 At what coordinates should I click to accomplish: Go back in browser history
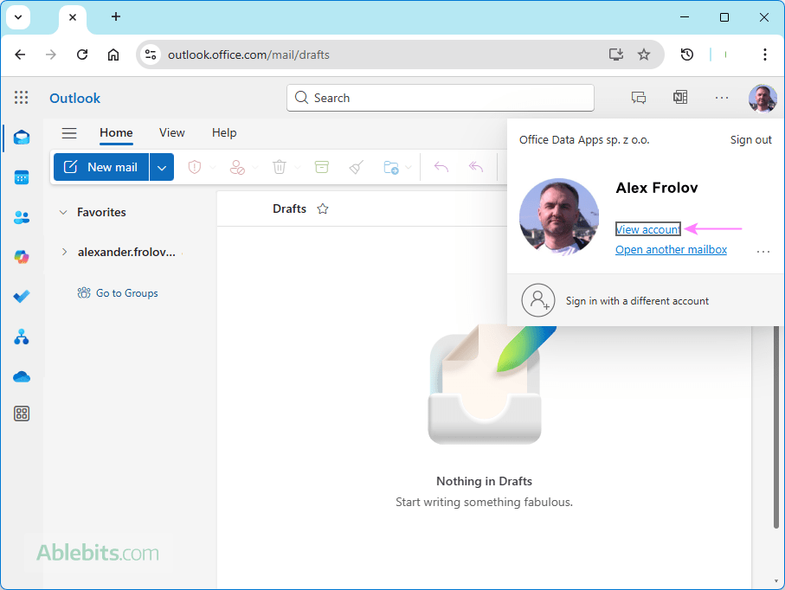point(20,55)
